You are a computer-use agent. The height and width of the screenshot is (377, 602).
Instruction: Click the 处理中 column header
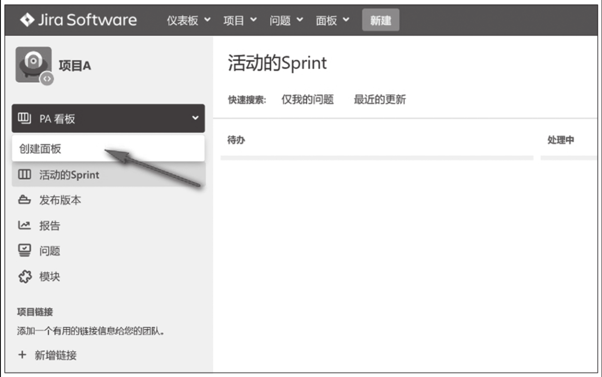[561, 140]
